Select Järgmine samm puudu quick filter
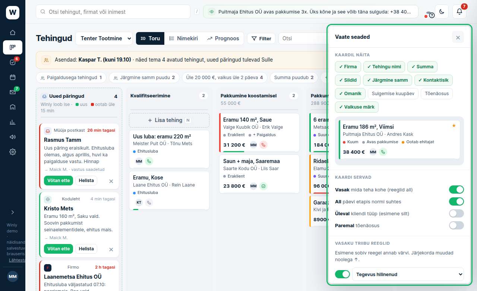Image resolution: width=477 pixels, height=291 pixels. tap(144, 78)
